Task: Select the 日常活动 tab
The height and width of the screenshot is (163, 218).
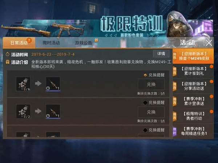Action: pyautogui.click(x=19, y=42)
